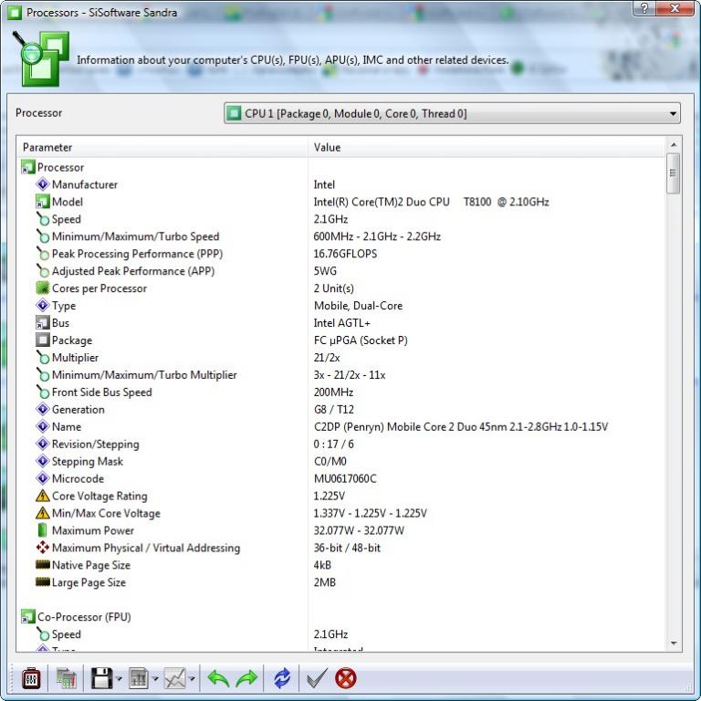
Task: Click the value 600MHz - 2.1GHz - 2.2GHz
Action: pos(377,236)
